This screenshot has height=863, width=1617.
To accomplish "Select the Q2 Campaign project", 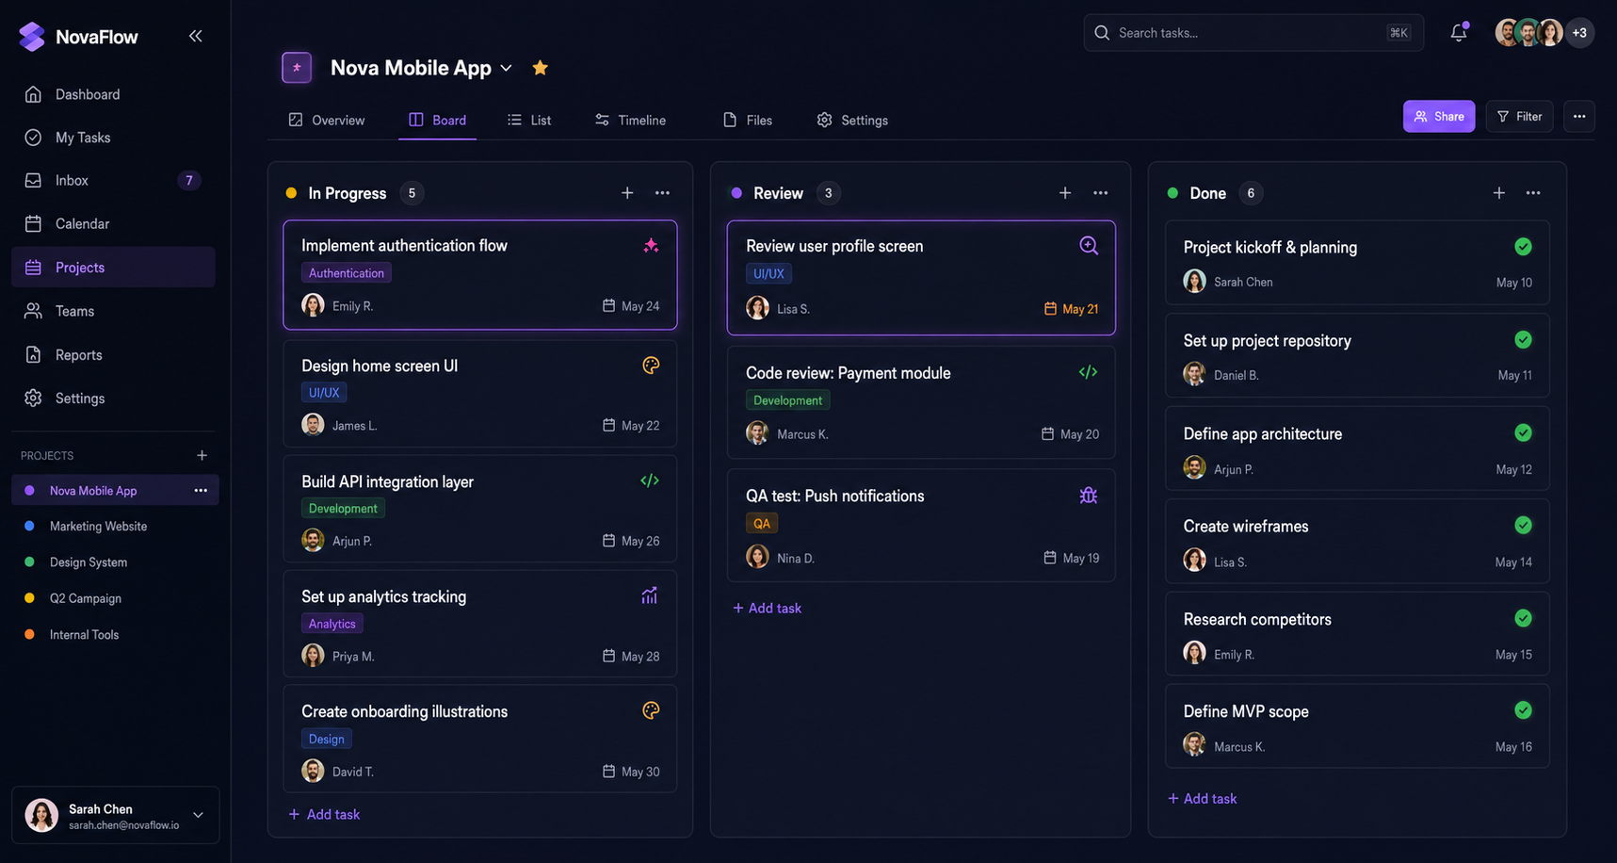I will [115, 598].
